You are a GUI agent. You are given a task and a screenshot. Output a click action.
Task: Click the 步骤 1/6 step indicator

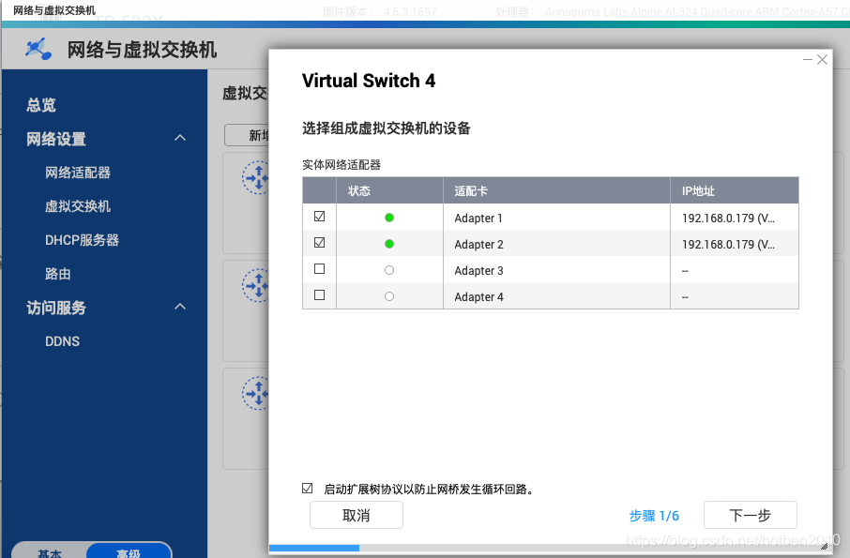point(654,516)
